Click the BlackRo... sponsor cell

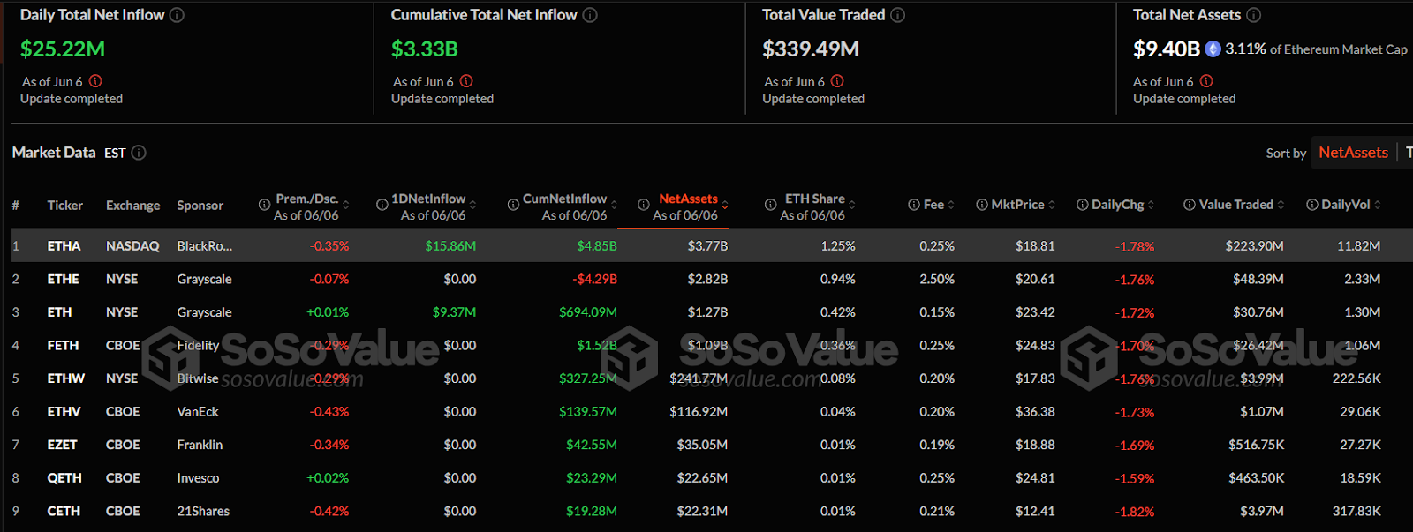click(x=205, y=246)
